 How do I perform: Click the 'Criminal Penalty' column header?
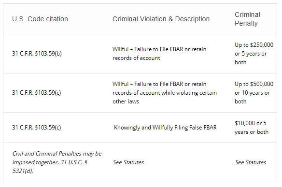247,19
